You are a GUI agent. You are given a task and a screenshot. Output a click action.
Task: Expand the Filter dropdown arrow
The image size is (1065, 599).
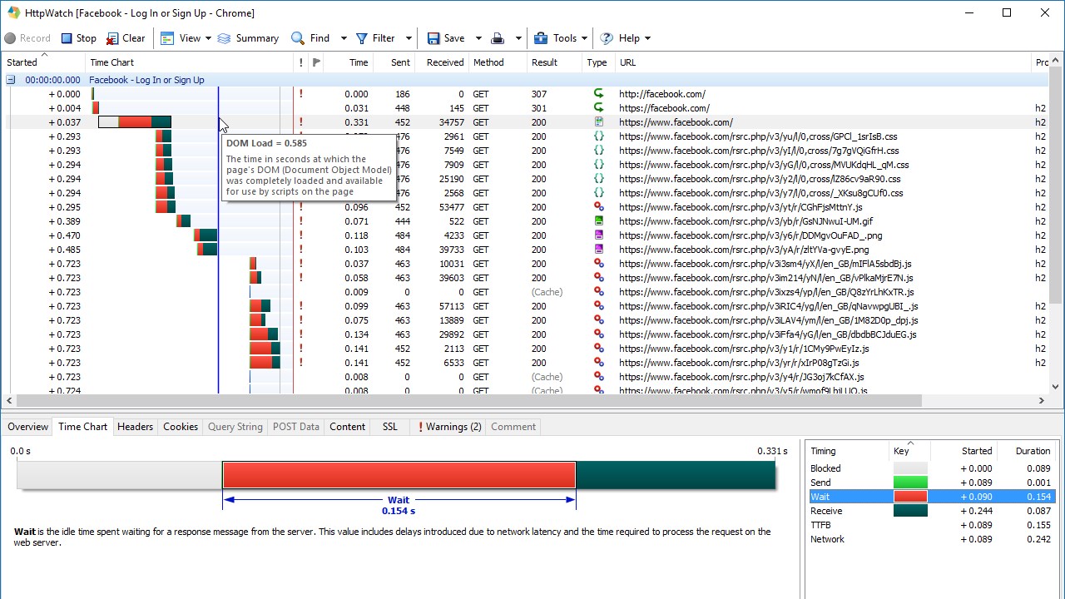(x=409, y=38)
